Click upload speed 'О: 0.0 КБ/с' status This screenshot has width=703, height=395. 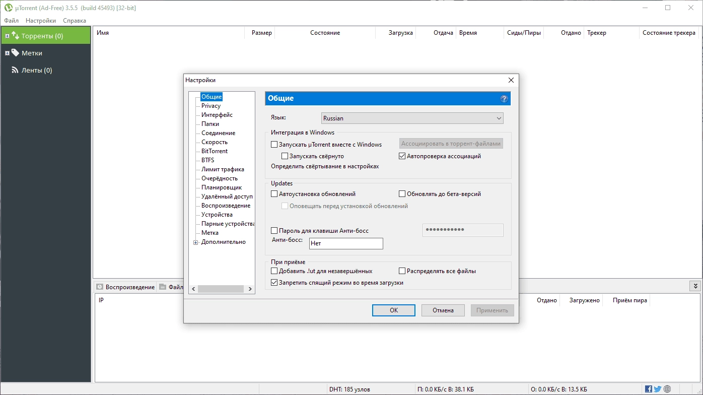point(558,389)
